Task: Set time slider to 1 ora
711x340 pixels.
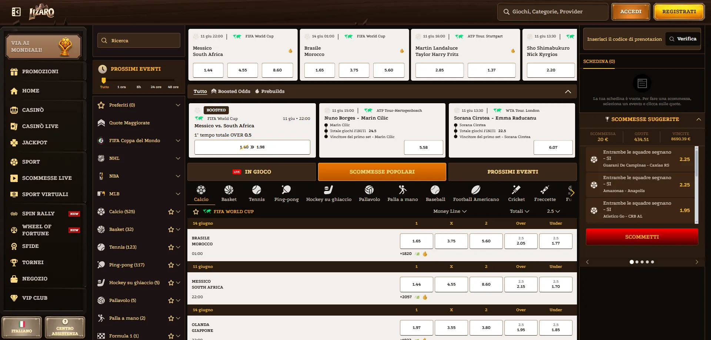Action: coord(121,87)
